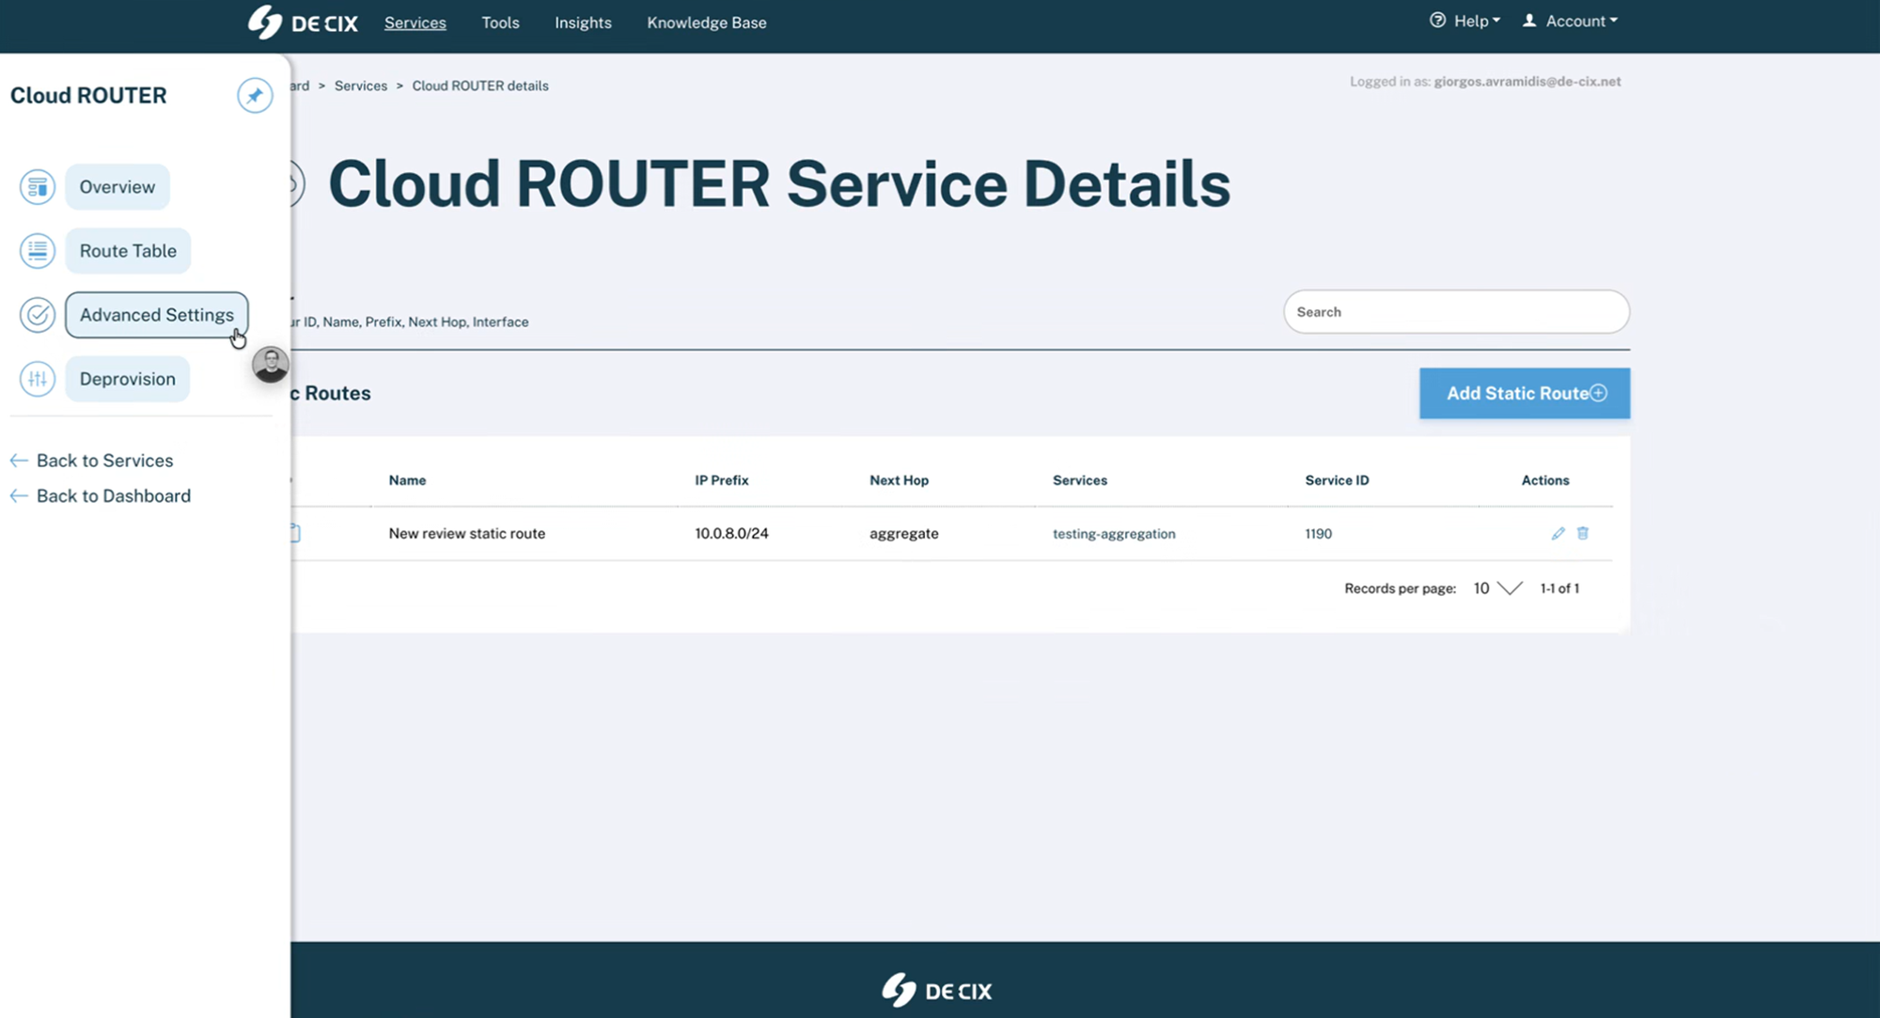Click the pin sidebar icon

tap(255, 95)
